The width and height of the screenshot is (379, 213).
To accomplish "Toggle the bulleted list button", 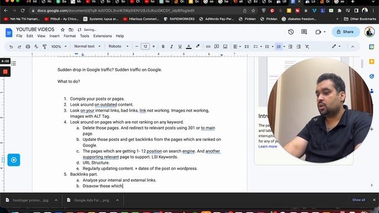I will [x=267, y=47].
